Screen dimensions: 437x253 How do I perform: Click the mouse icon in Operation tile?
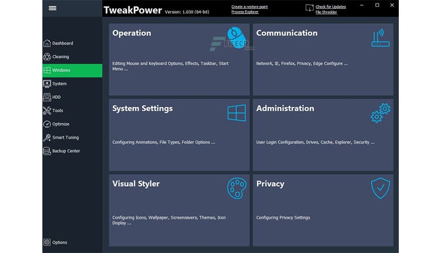point(236,37)
